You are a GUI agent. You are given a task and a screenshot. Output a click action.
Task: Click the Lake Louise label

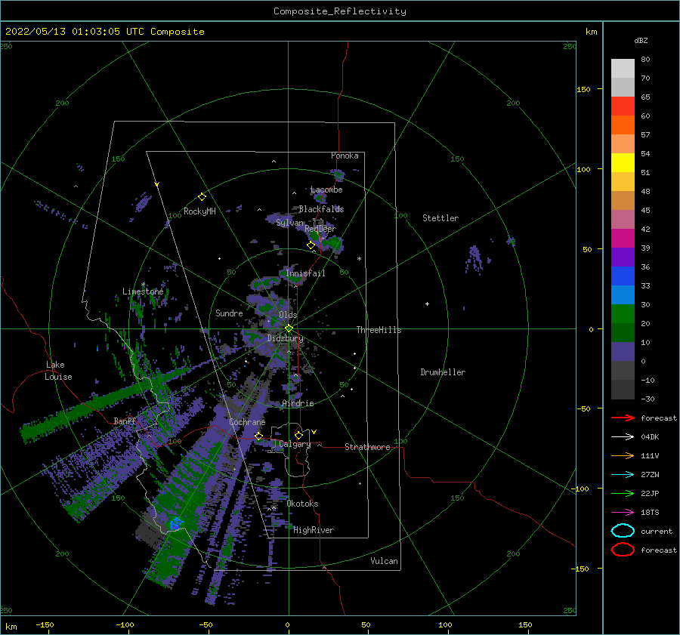click(x=58, y=371)
